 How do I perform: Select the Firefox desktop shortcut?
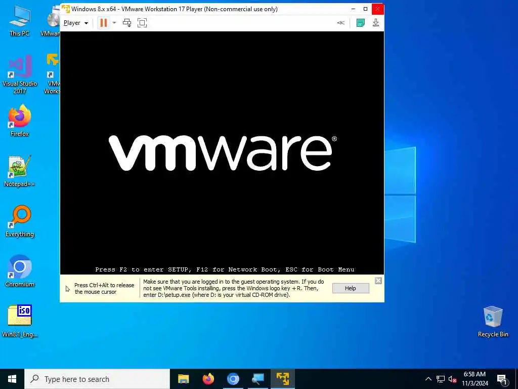point(20,121)
